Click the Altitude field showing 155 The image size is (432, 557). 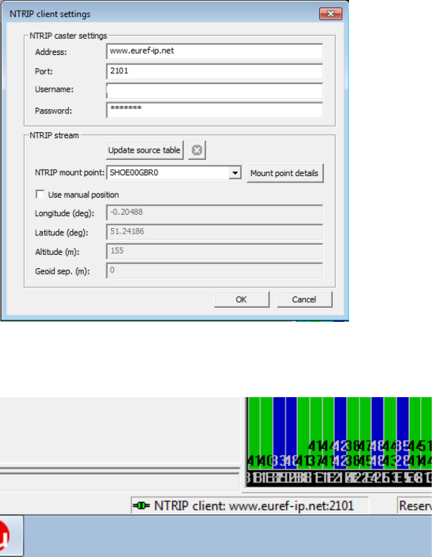[x=215, y=251]
